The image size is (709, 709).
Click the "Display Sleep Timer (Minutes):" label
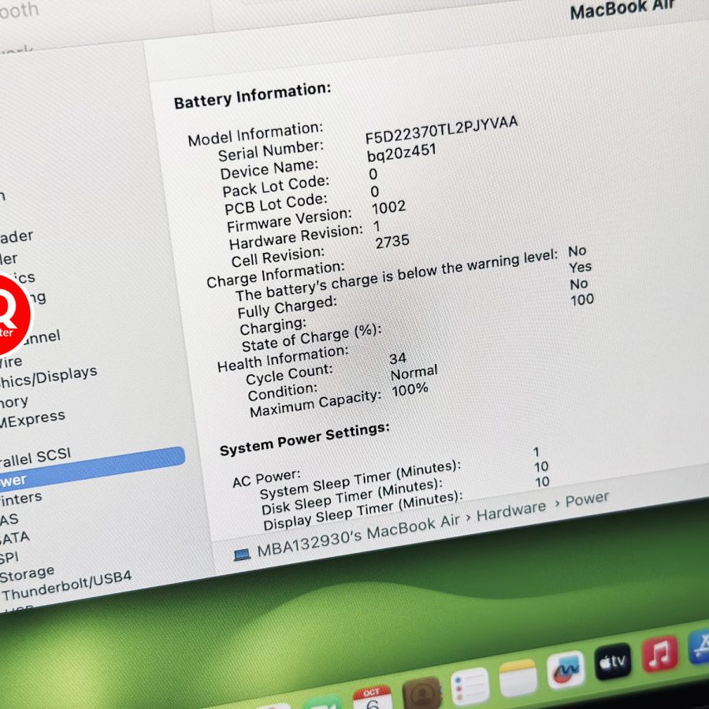(363, 511)
